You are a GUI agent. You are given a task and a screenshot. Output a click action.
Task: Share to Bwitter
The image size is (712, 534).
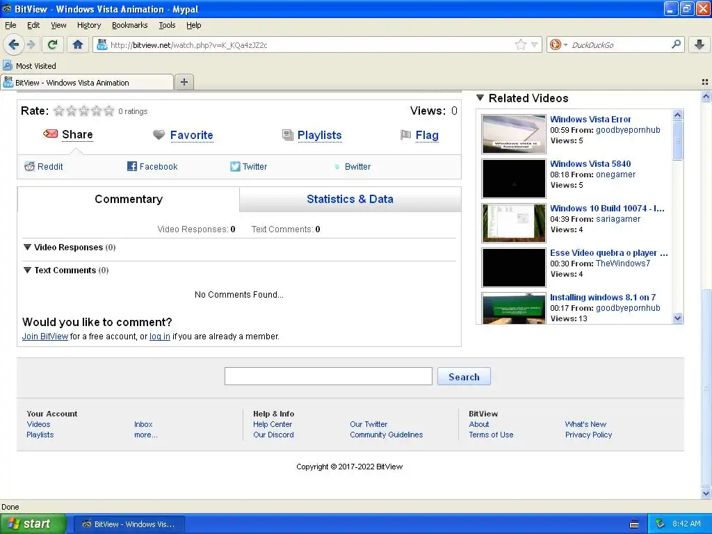(x=357, y=166)
